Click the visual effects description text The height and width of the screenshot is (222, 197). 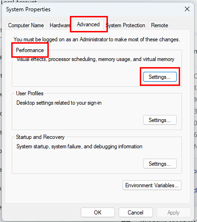tap(95, 59)
